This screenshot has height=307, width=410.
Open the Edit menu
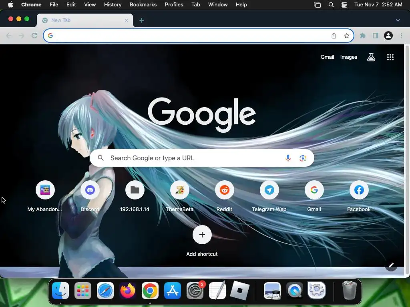(71, 4)
